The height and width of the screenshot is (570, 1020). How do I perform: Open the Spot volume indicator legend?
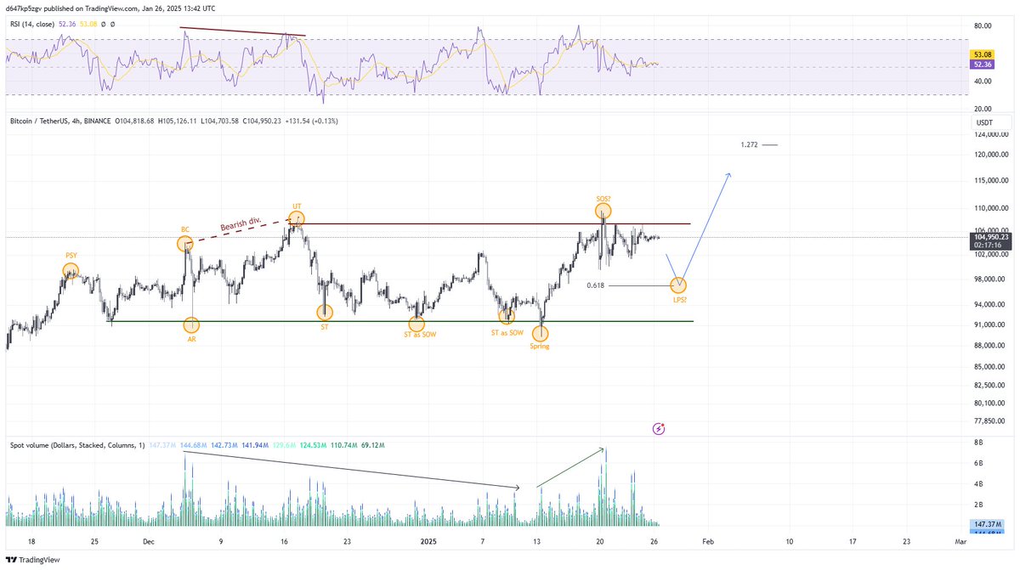pyautogui.click(x=77, y=445)
